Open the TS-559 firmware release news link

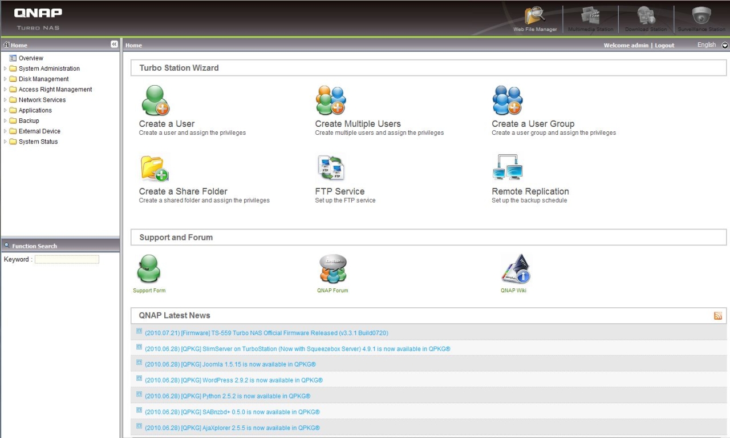tap(266, 333)
